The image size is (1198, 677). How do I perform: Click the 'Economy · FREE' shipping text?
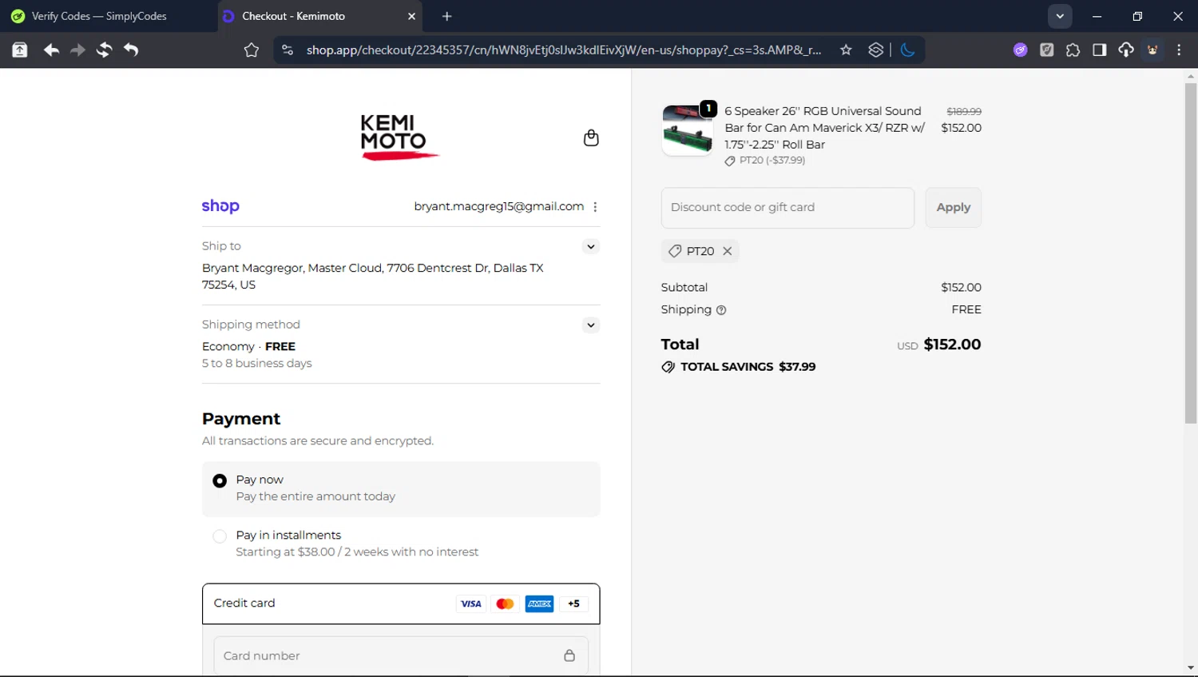click(248, 346)
